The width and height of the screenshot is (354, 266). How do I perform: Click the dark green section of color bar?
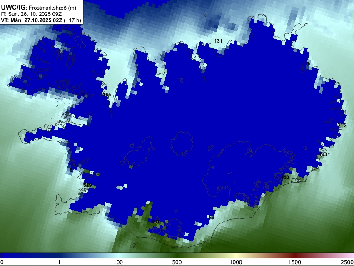177,256
